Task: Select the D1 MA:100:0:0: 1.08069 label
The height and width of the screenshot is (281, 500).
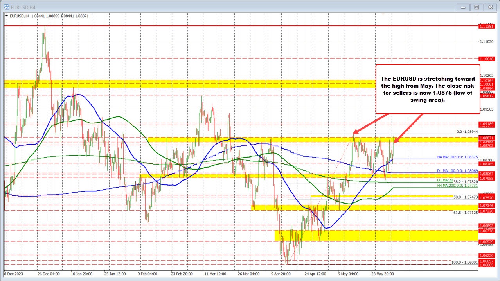Action: tap(457, 171)
